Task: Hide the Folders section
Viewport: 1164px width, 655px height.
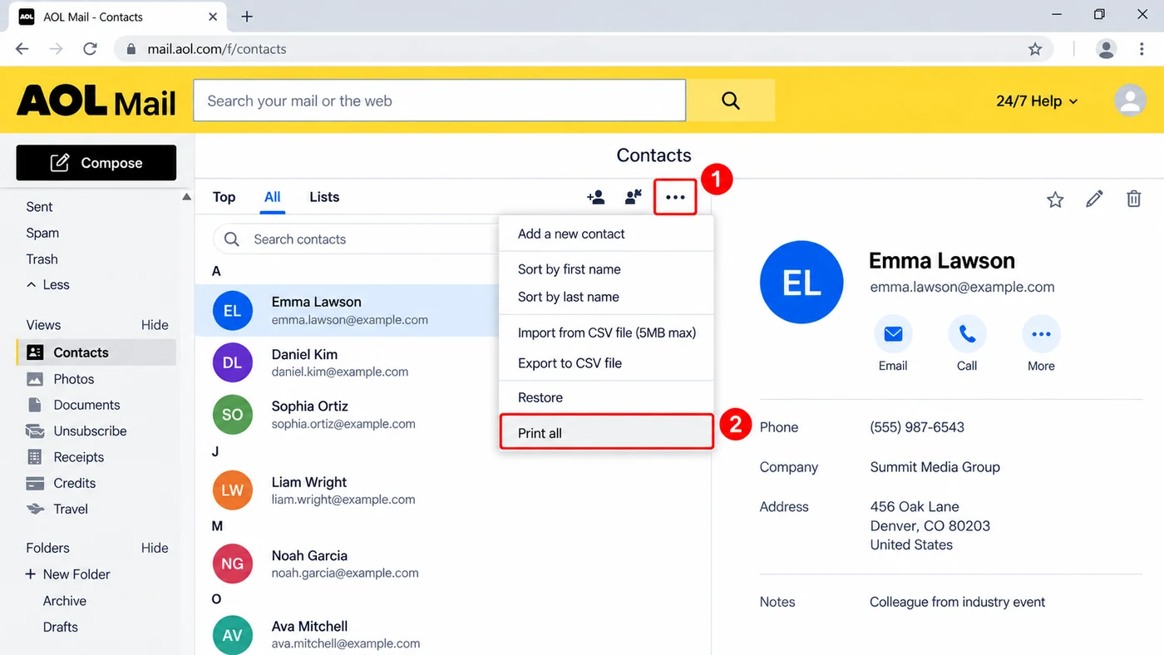Action: pyautogui.click(x=155, y=548)
